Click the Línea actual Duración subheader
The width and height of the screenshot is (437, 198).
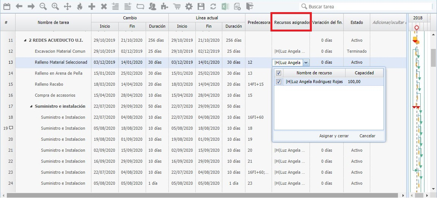[x=234, y=26]
